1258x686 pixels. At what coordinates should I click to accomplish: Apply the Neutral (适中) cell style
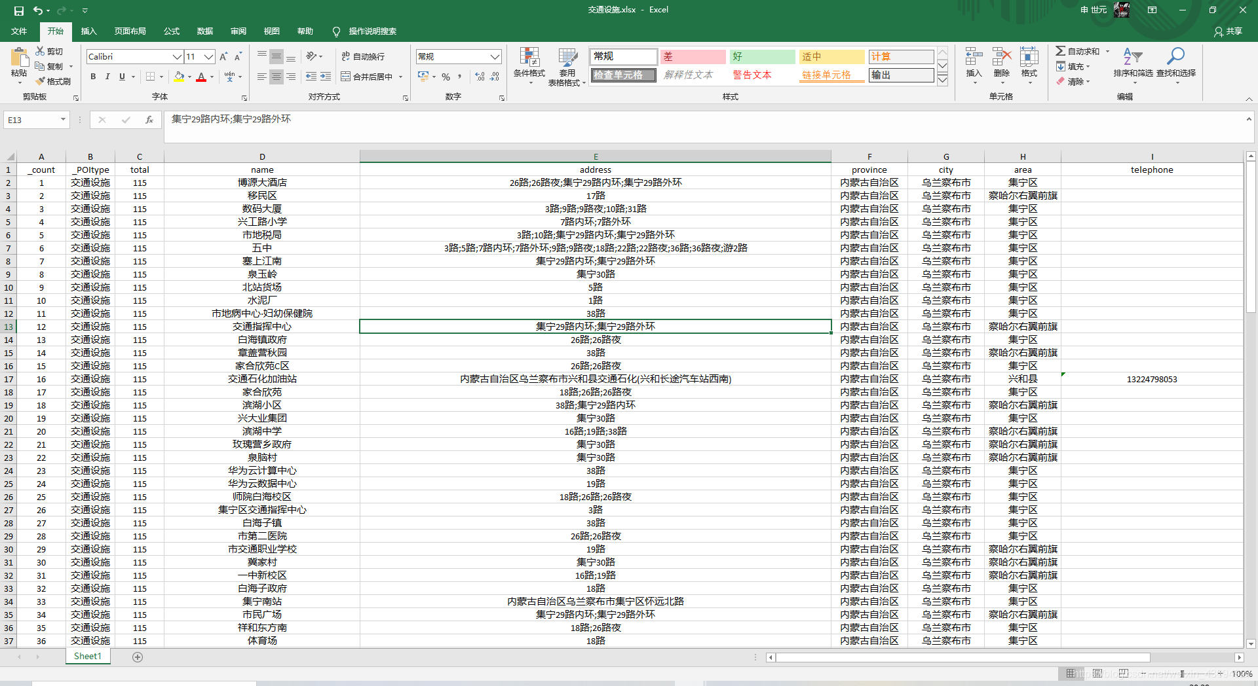[x=831, y=57]
